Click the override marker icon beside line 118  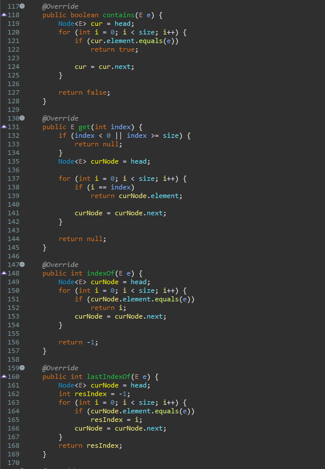4,15
